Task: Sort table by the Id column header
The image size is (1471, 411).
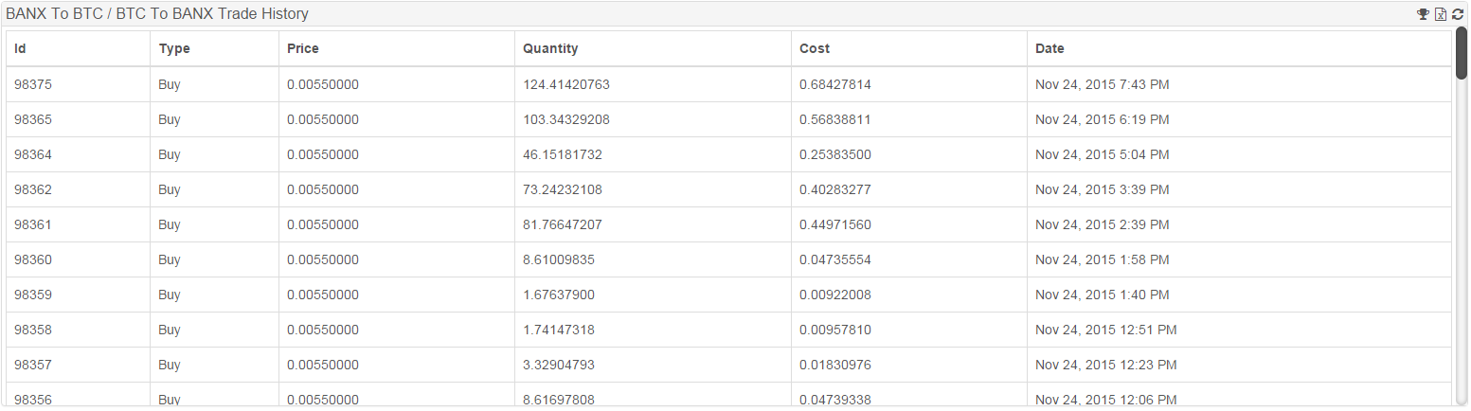Action: coord(78,48)
